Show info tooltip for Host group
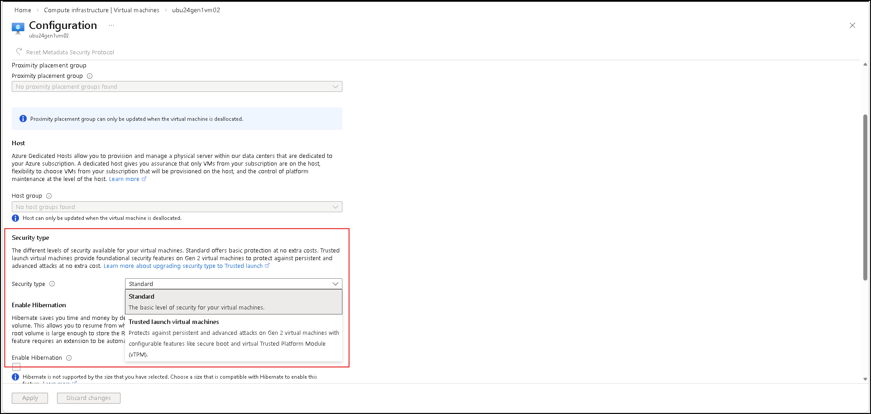The height and width of the screenshot is (414, 871). click(49, 196)
